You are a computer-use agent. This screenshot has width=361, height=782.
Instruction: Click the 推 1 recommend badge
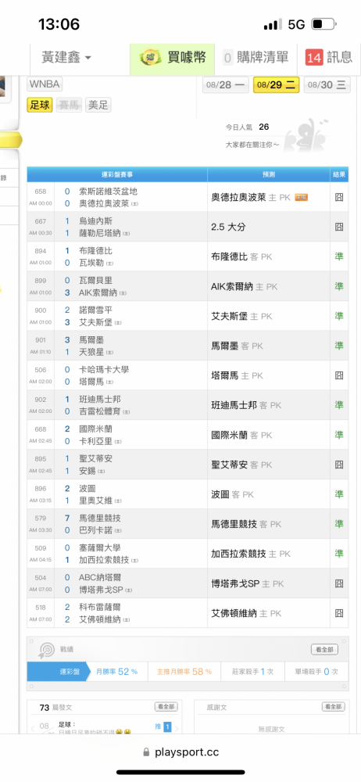[x=163, y=726]
